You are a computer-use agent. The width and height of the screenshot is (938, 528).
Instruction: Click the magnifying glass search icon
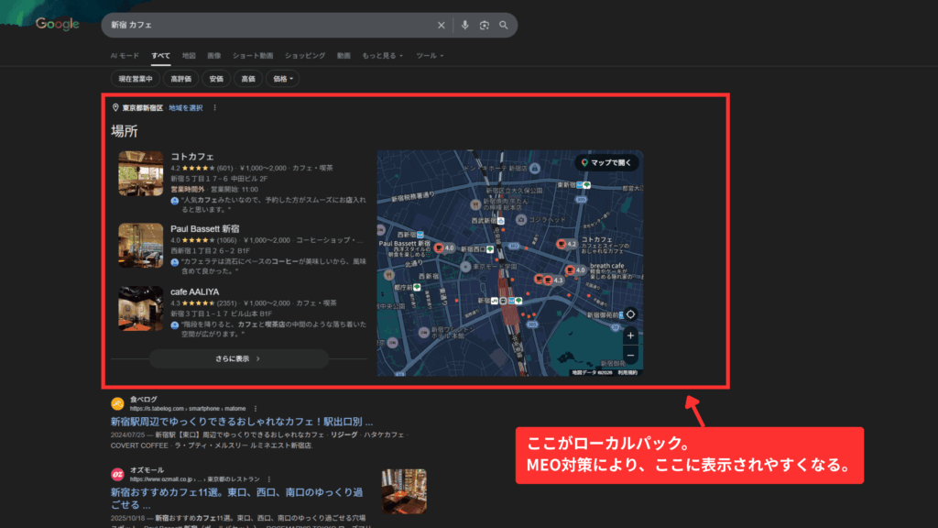503,26
